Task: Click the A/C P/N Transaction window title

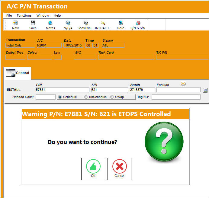Action: tap(37, 6)
